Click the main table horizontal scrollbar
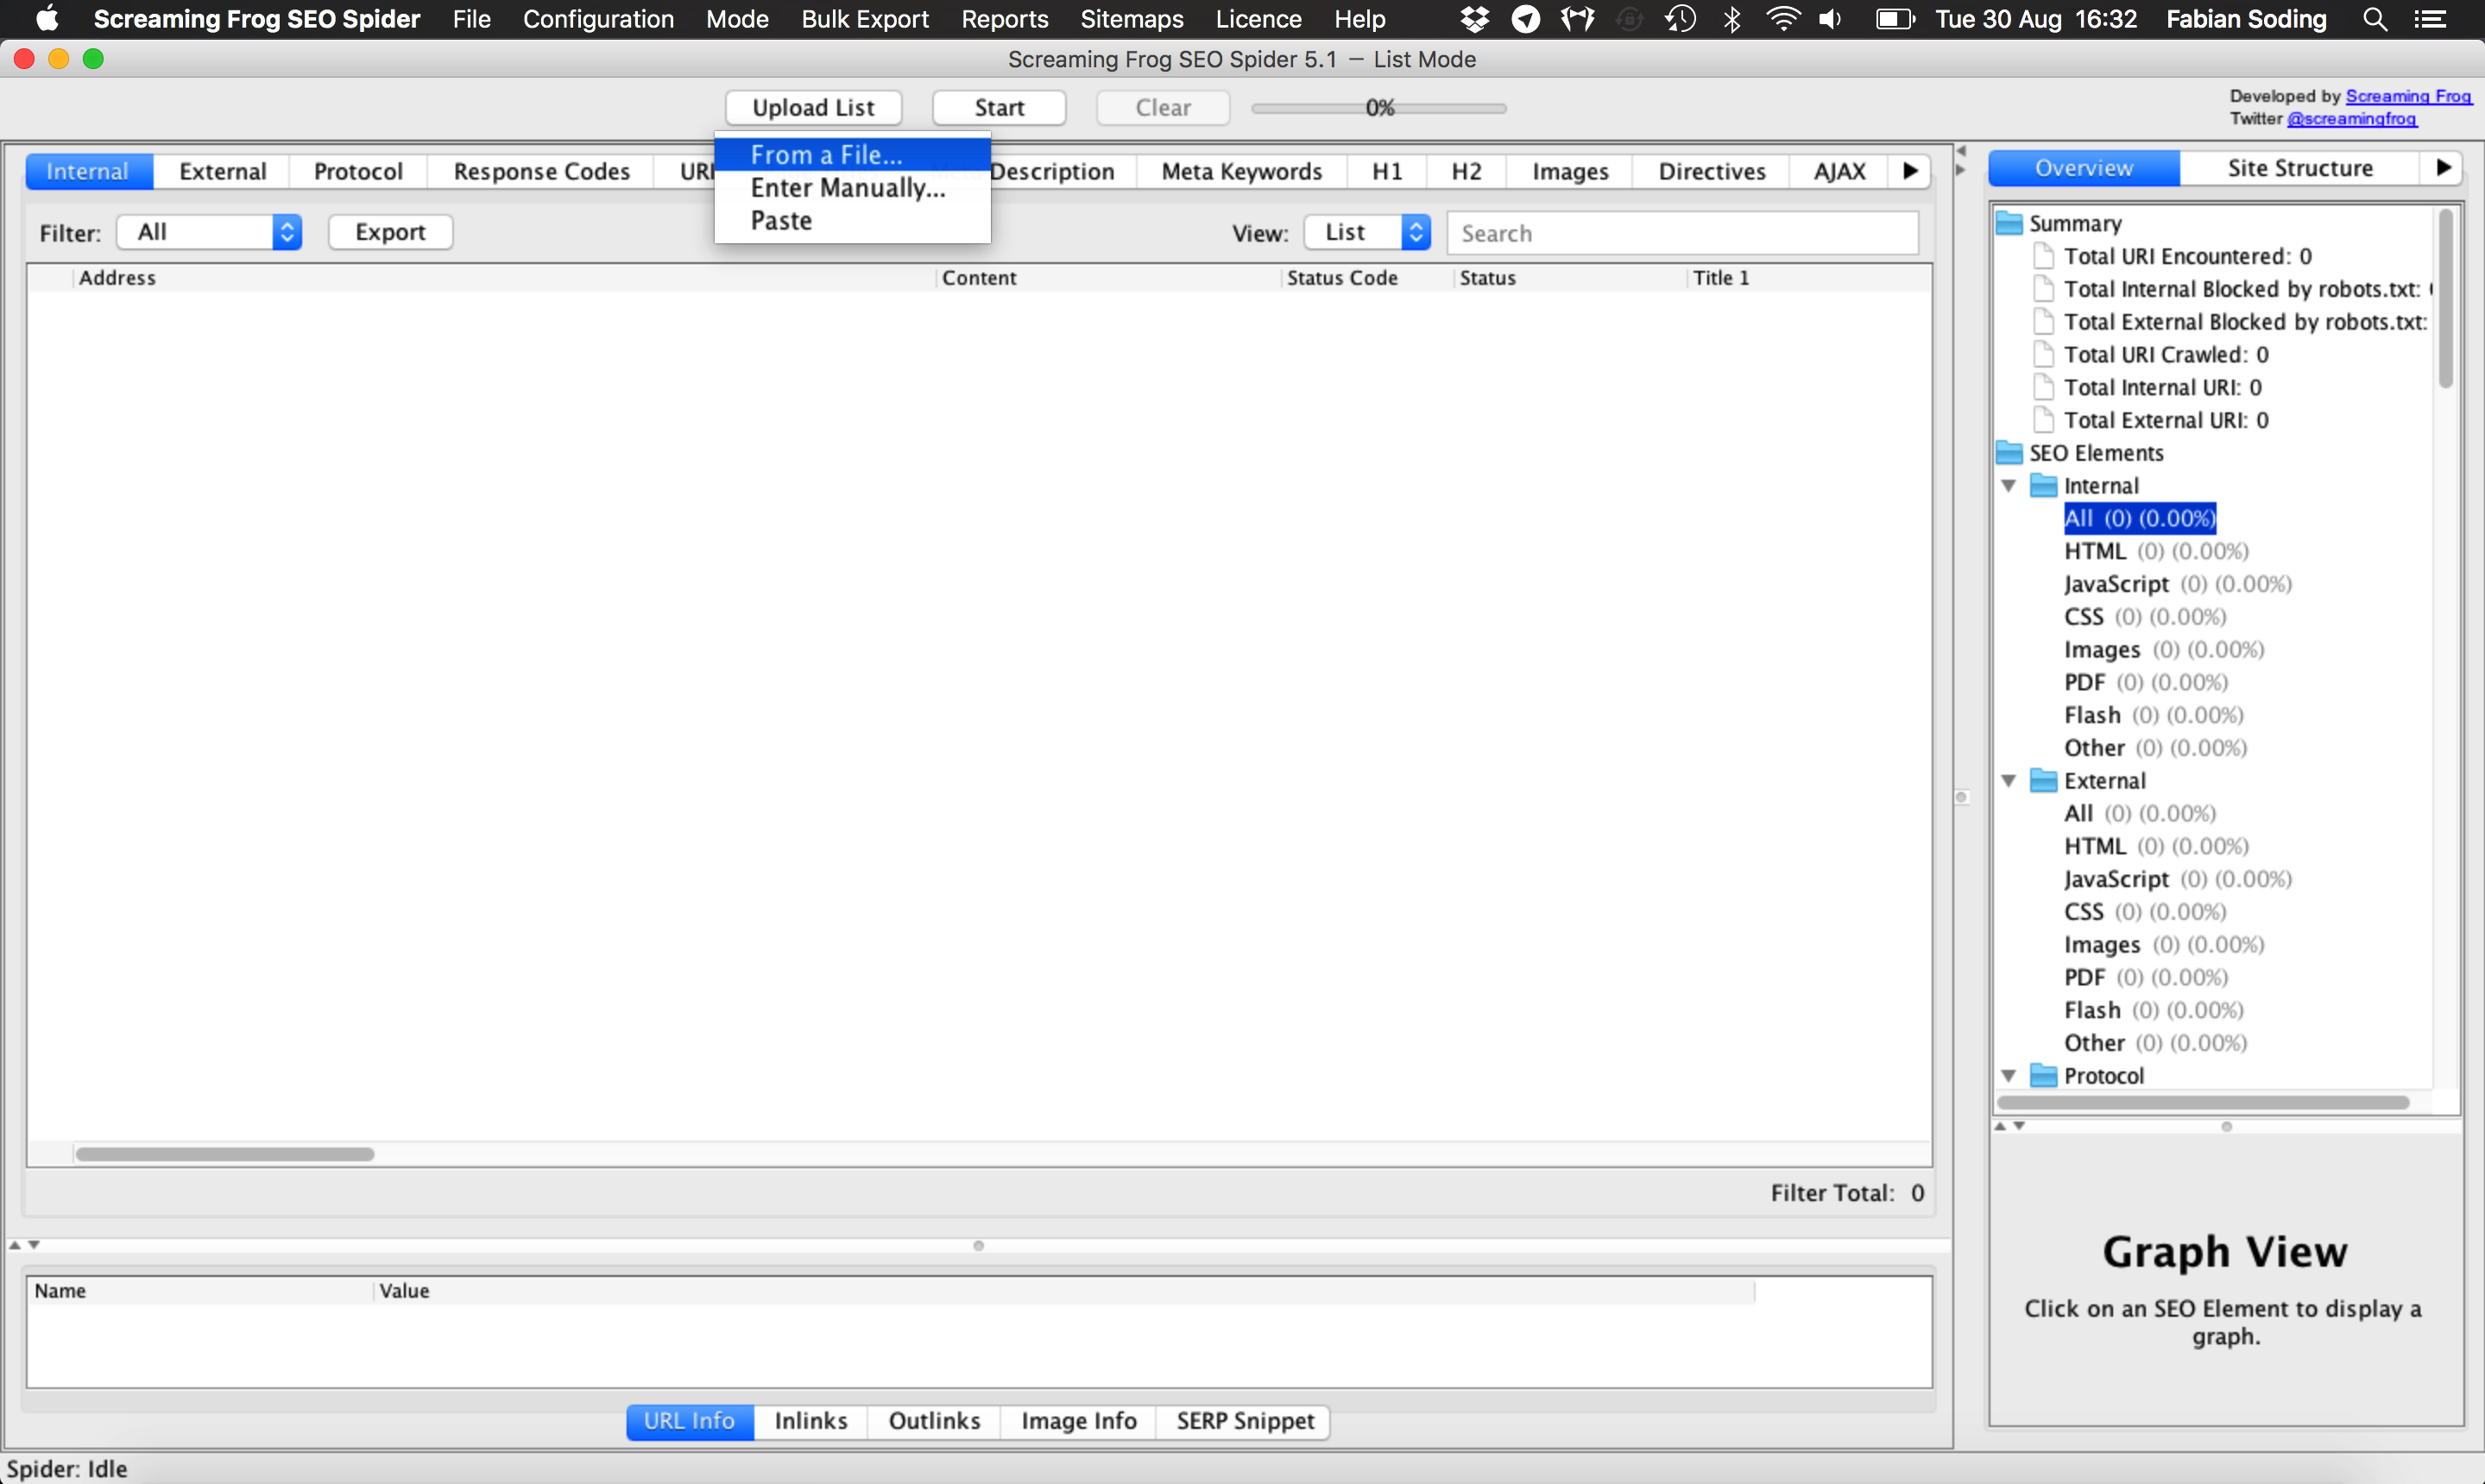Screen dimensions: 2485x1484 (225, 1154)
